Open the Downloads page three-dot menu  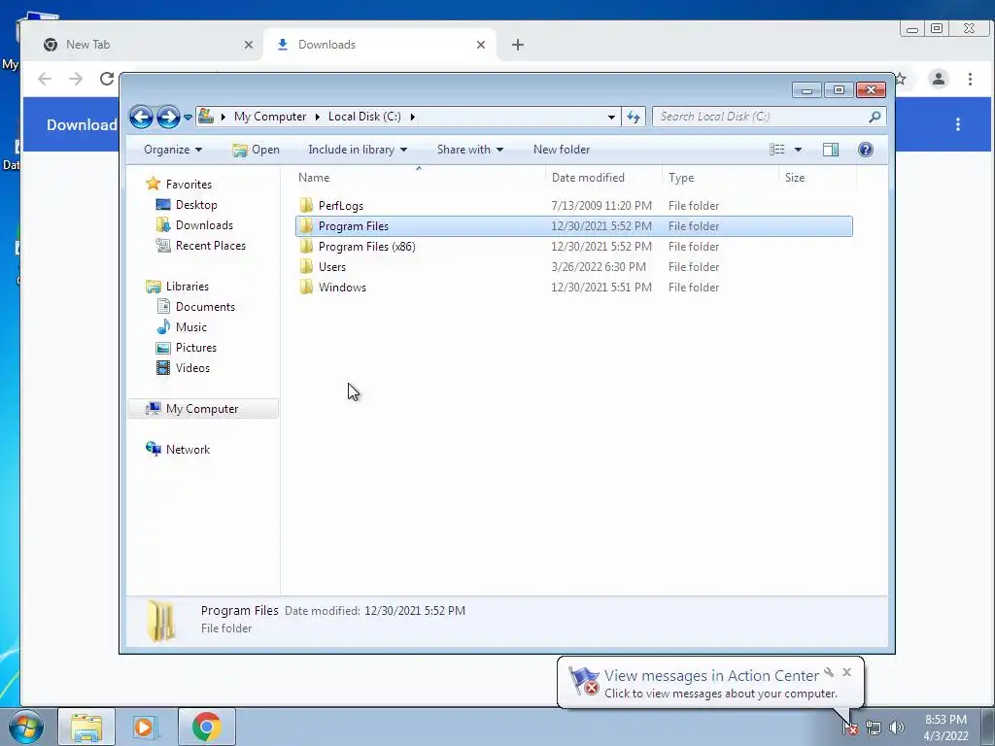(x=958, y=124)
